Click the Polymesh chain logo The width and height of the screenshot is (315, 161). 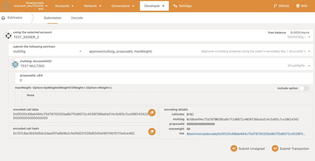[x=7, y=6]
